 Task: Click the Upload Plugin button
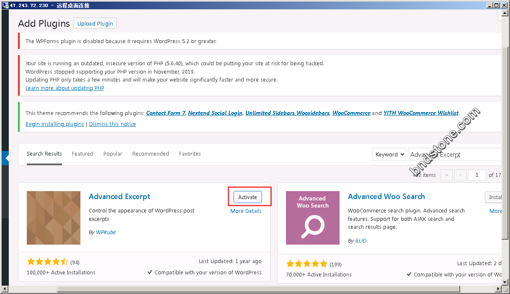[95, 23]
